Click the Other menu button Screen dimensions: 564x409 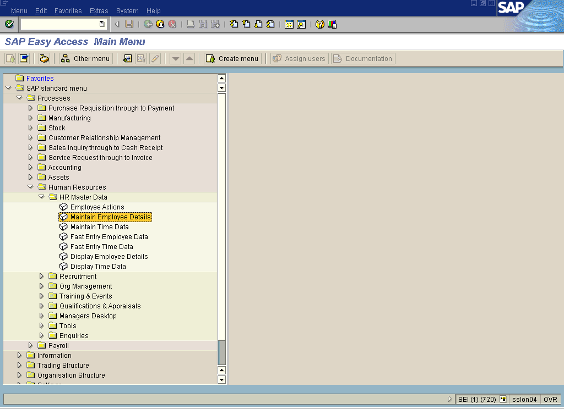click(x=86, y=58)
